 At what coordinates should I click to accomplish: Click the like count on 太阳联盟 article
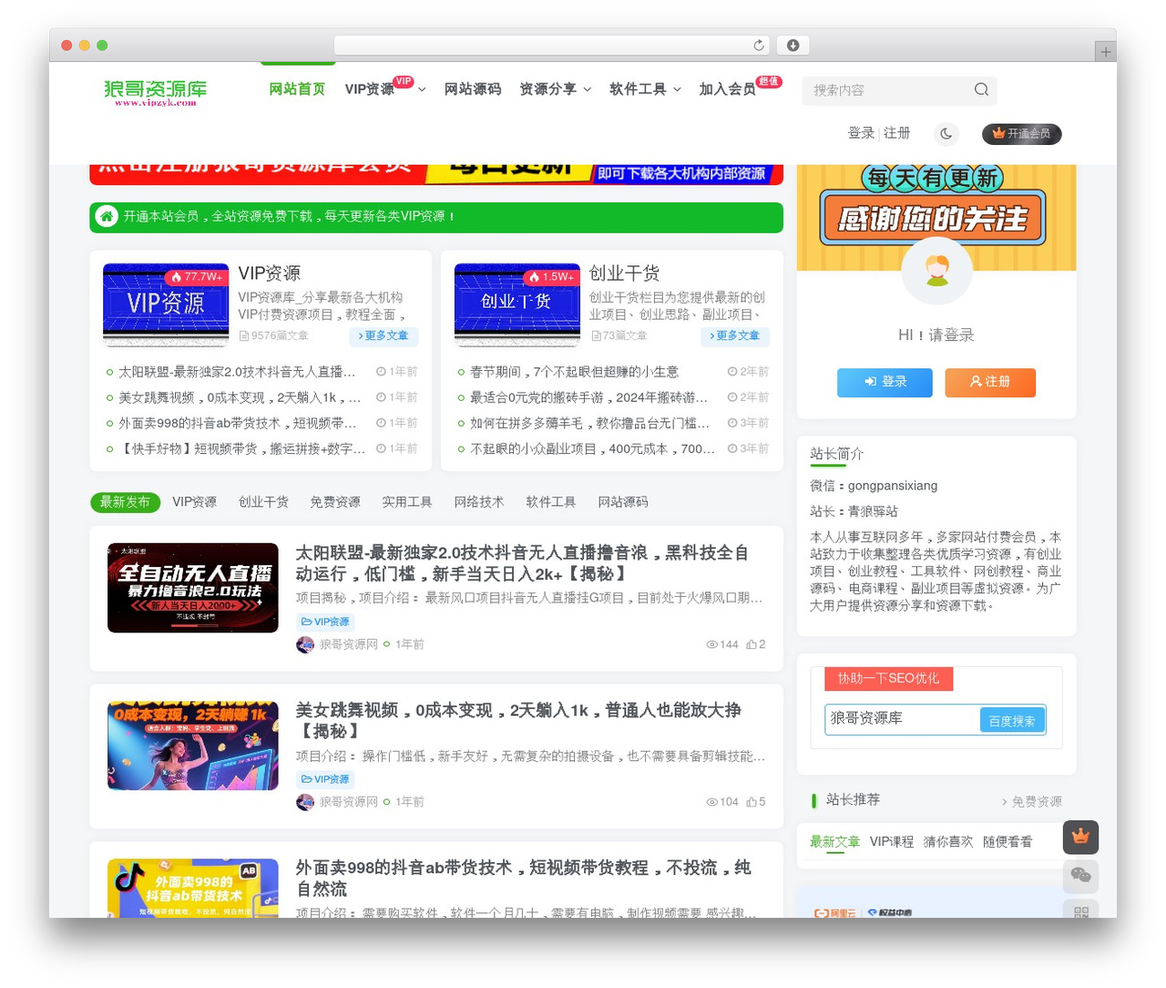[756, 644]
